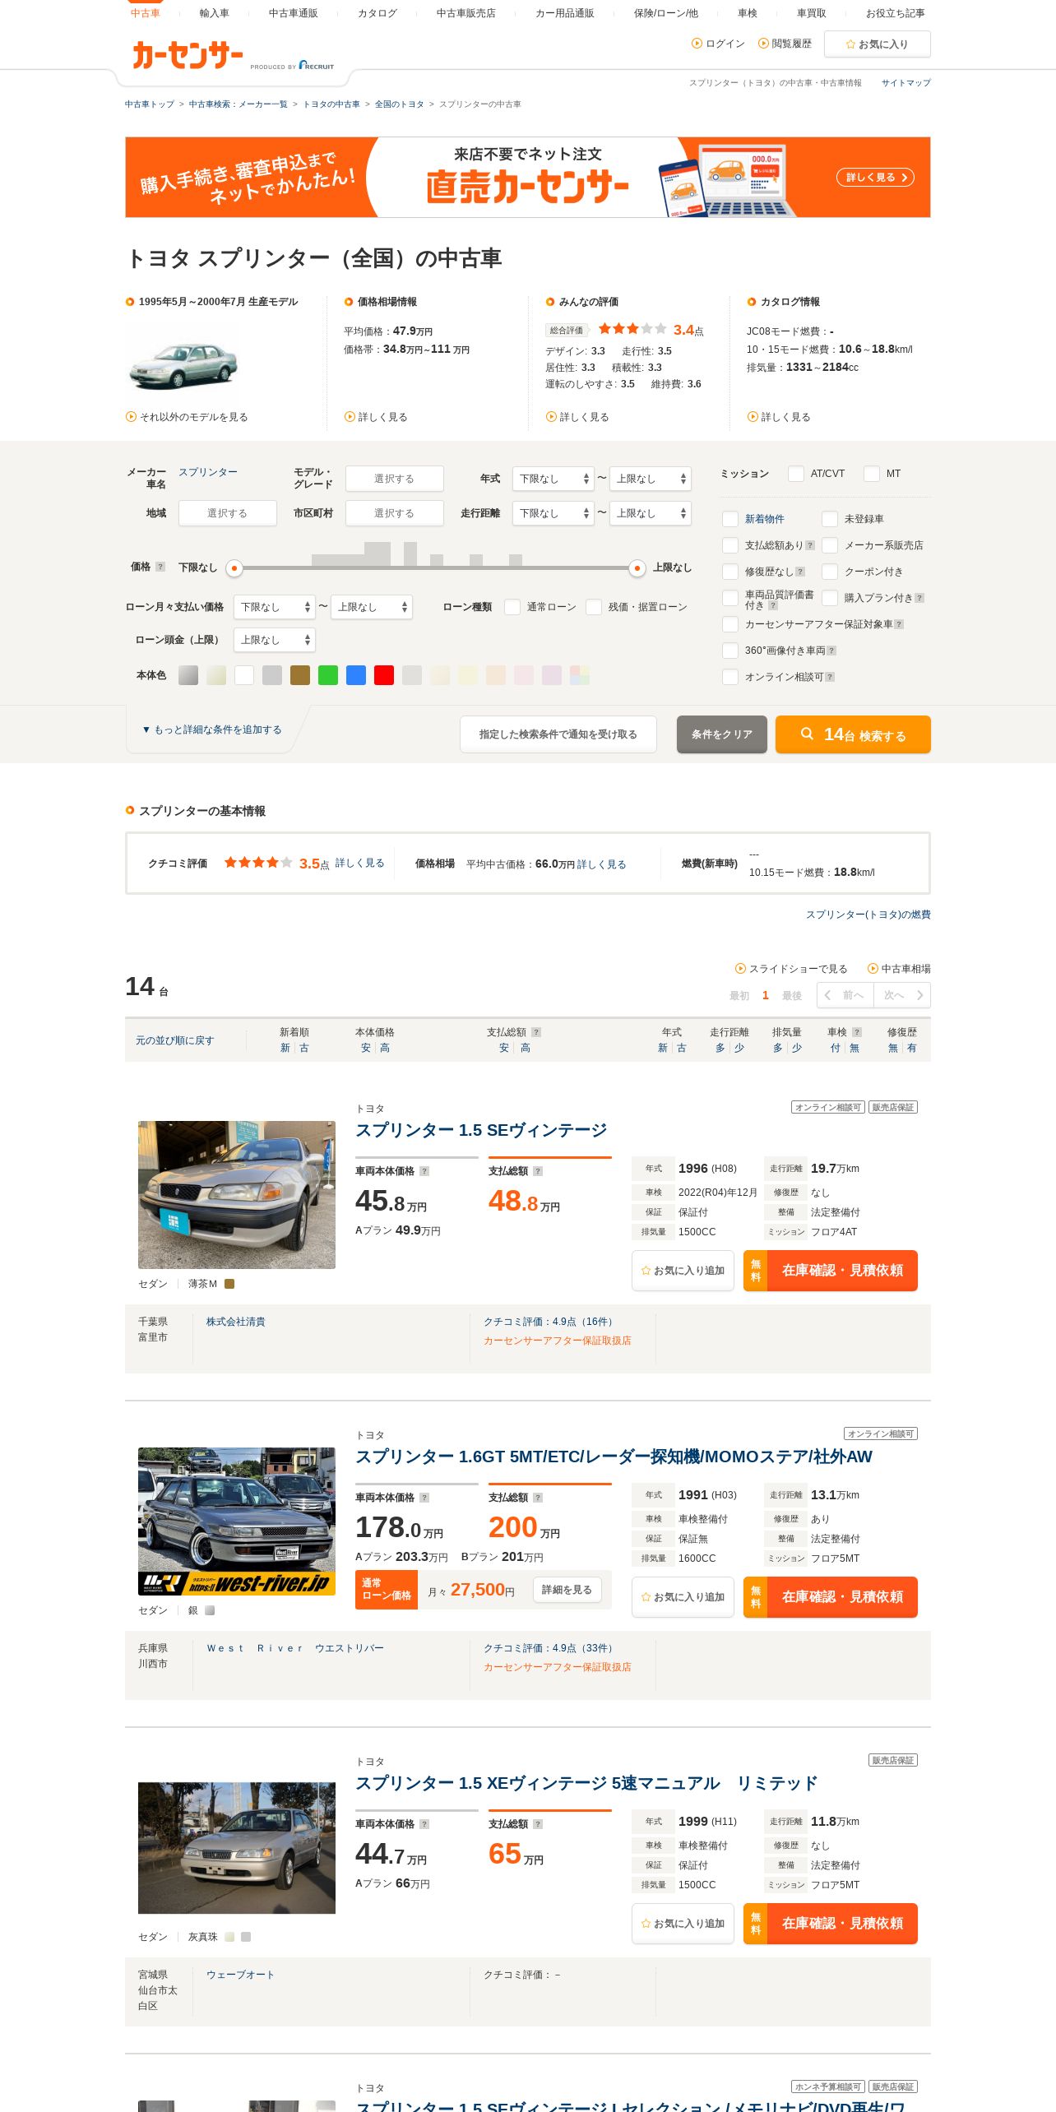
Task: Click the お気に入り star button in header
Action: [877, 44]
